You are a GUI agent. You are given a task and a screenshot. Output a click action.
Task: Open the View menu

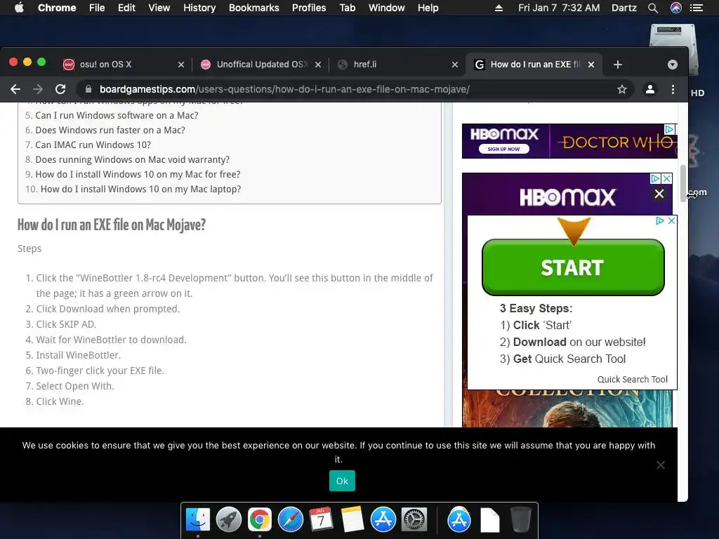tap(159, 8)
